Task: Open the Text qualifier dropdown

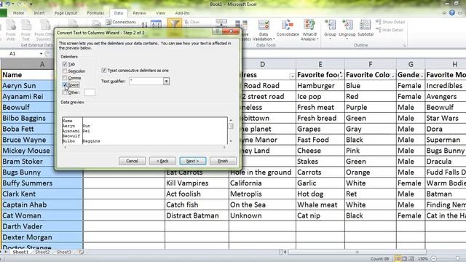Action: click(166, 81)
